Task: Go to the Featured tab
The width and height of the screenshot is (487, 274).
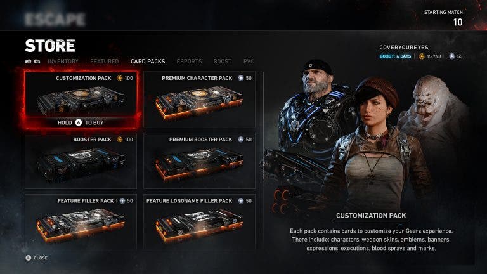Action: [x=105, y=61]
